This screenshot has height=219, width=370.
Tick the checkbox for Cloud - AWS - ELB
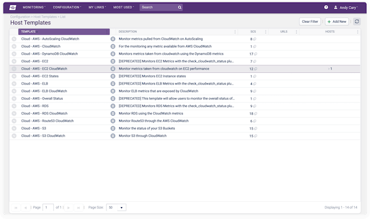coord(14,84)
